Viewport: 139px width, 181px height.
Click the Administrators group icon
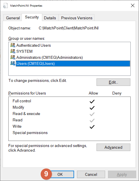click(x=13, y=57)
